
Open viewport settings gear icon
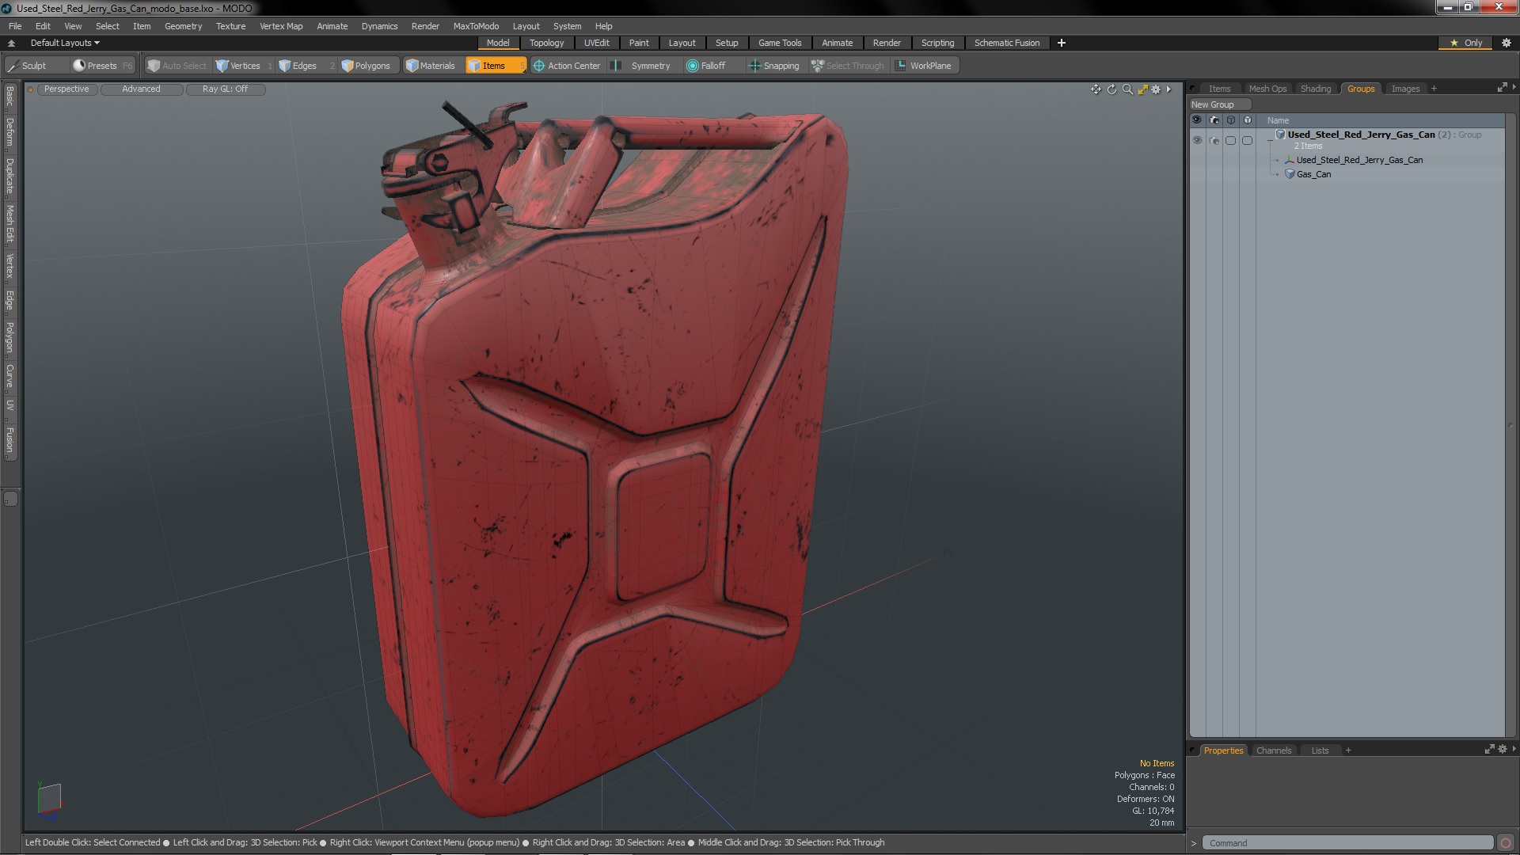[1156, 89]
